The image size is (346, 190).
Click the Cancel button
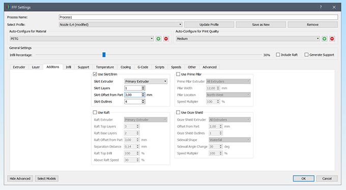[x=327, y=178]
